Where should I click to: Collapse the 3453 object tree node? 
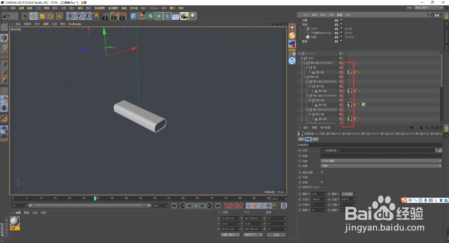[x=302, y=58]
